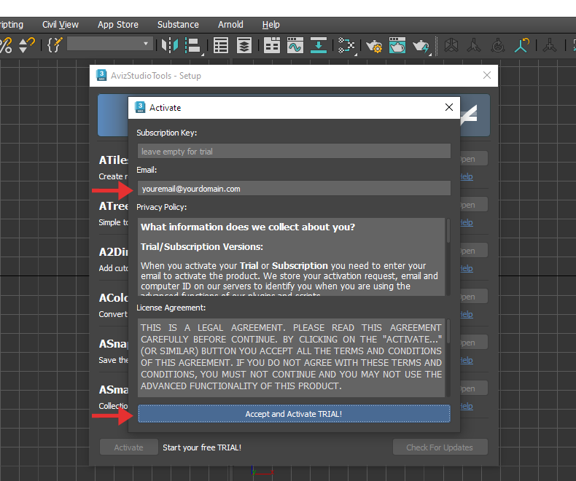Toggle the Spinner Snap tool
Viewport: 576px width, 481px height.
pos(26,45)
